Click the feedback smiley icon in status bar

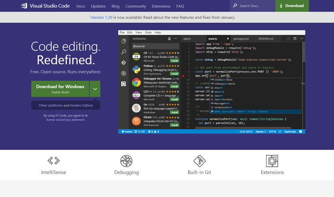tap(300, 131)
